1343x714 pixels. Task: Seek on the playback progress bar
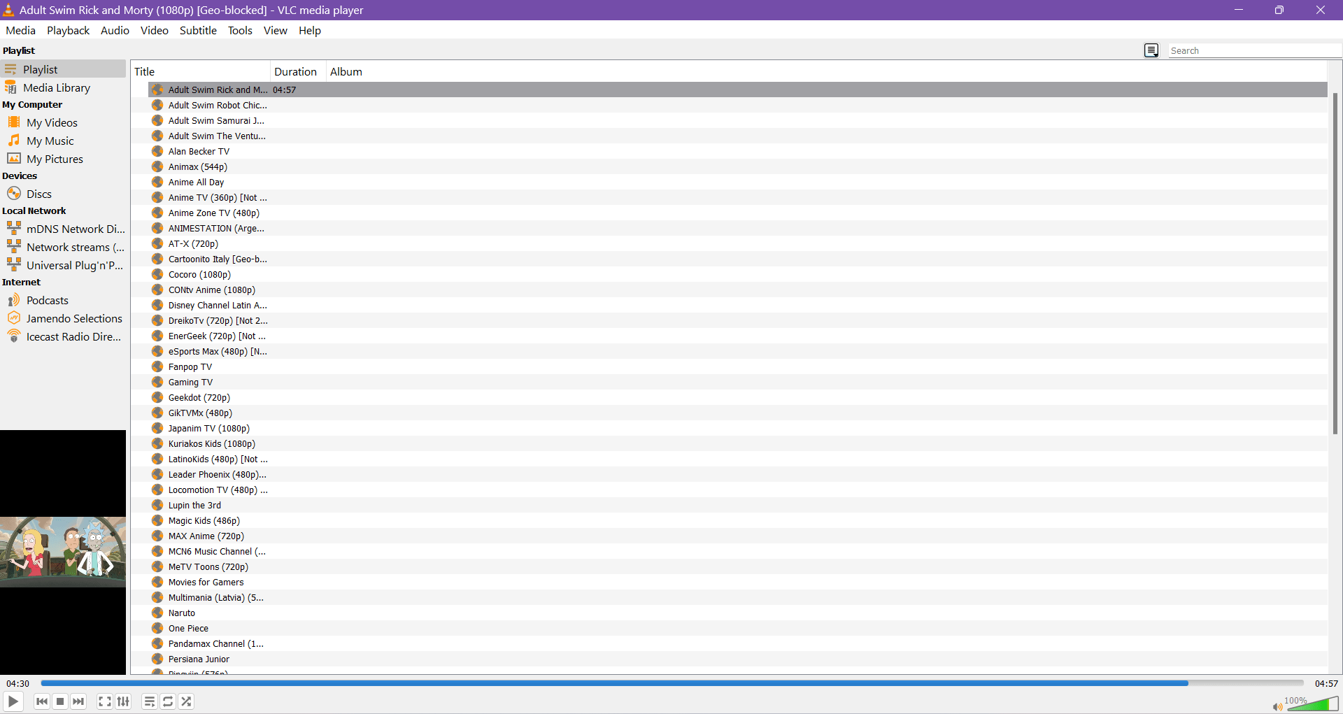tap(671, 683)
